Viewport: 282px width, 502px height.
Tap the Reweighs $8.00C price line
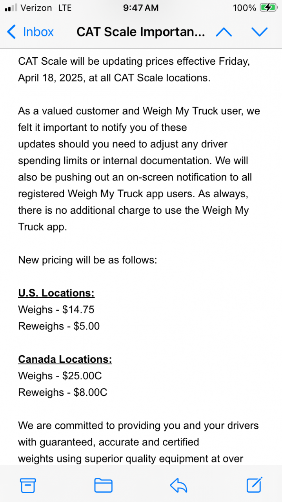[63, 392]
